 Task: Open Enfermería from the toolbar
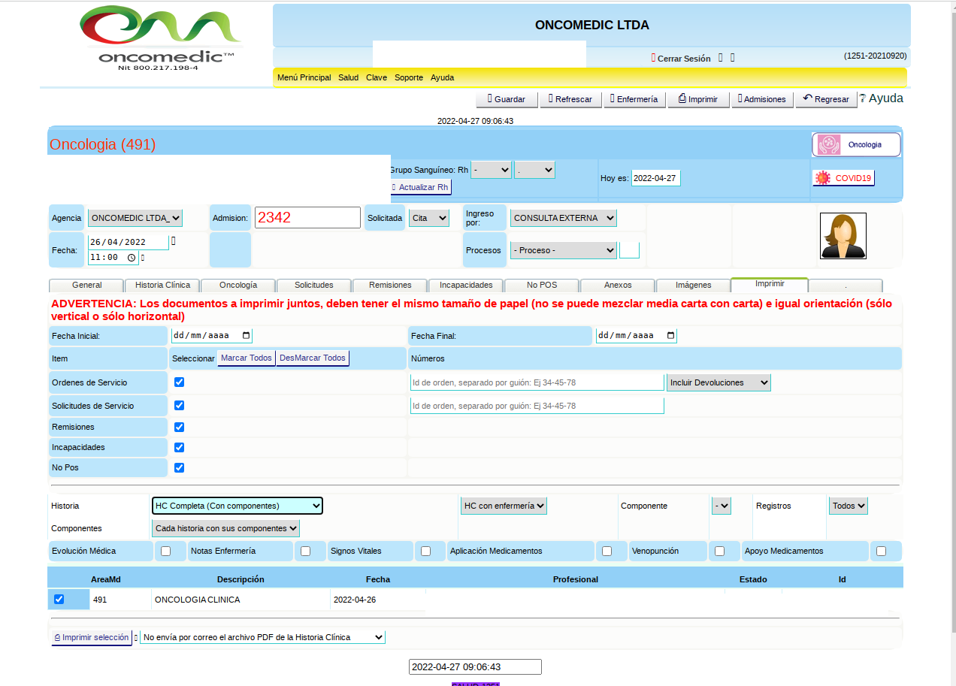(x=634, y=99)
